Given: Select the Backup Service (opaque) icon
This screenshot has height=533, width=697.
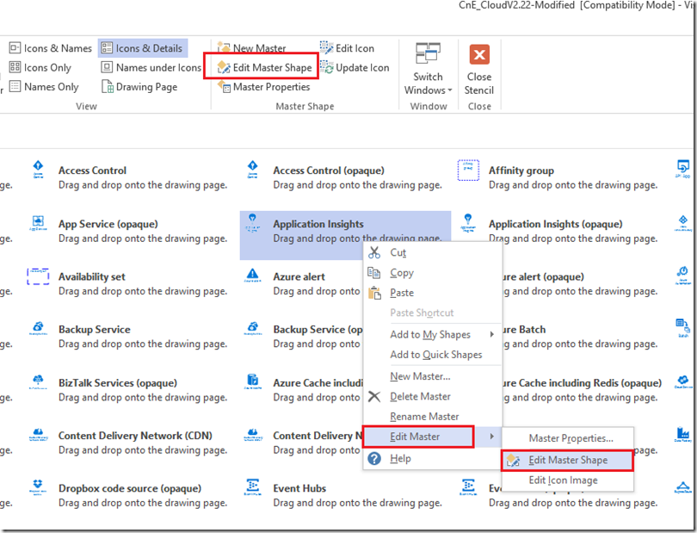Looking at the screenshot, I should pyautogui.click(x=252, y=328).
